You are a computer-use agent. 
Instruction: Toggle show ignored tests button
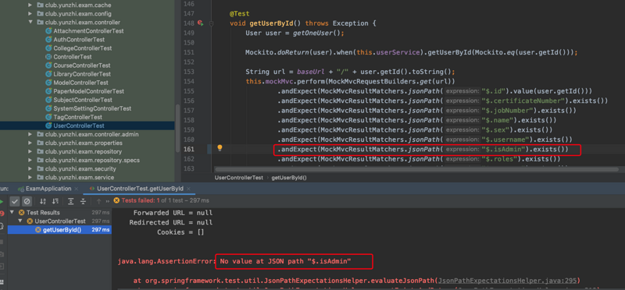pyautogui.click(x=27, y=201)
